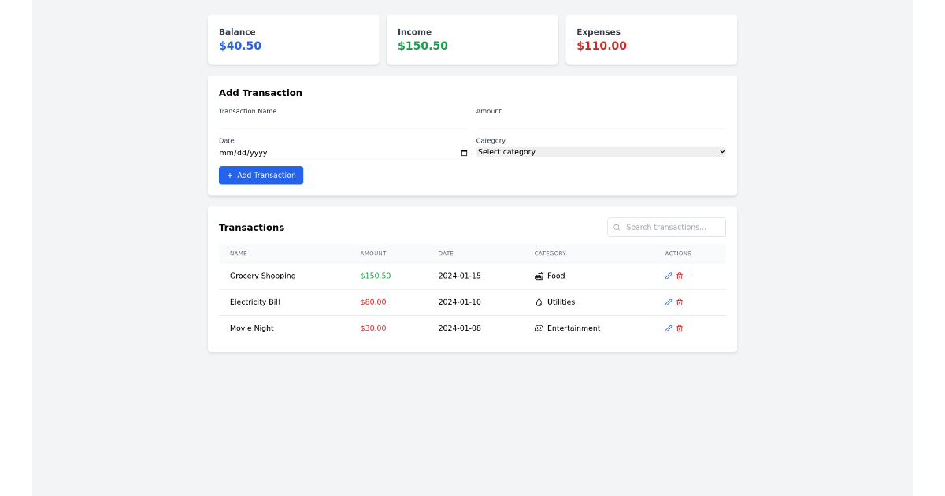Click the Food category icon
Screen dimensions: 945x496
tap(539, 276)
